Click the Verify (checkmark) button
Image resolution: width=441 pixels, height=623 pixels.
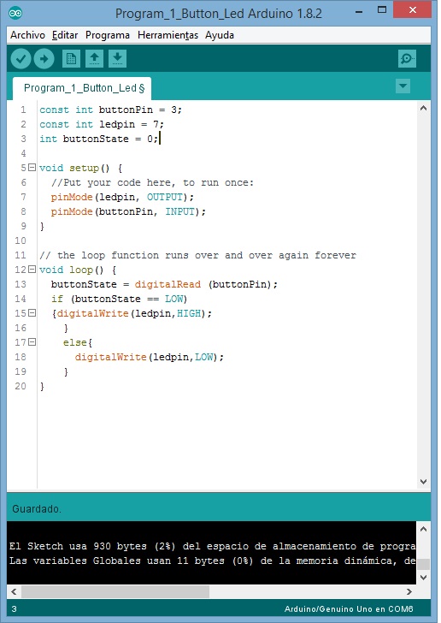point(21,59)
